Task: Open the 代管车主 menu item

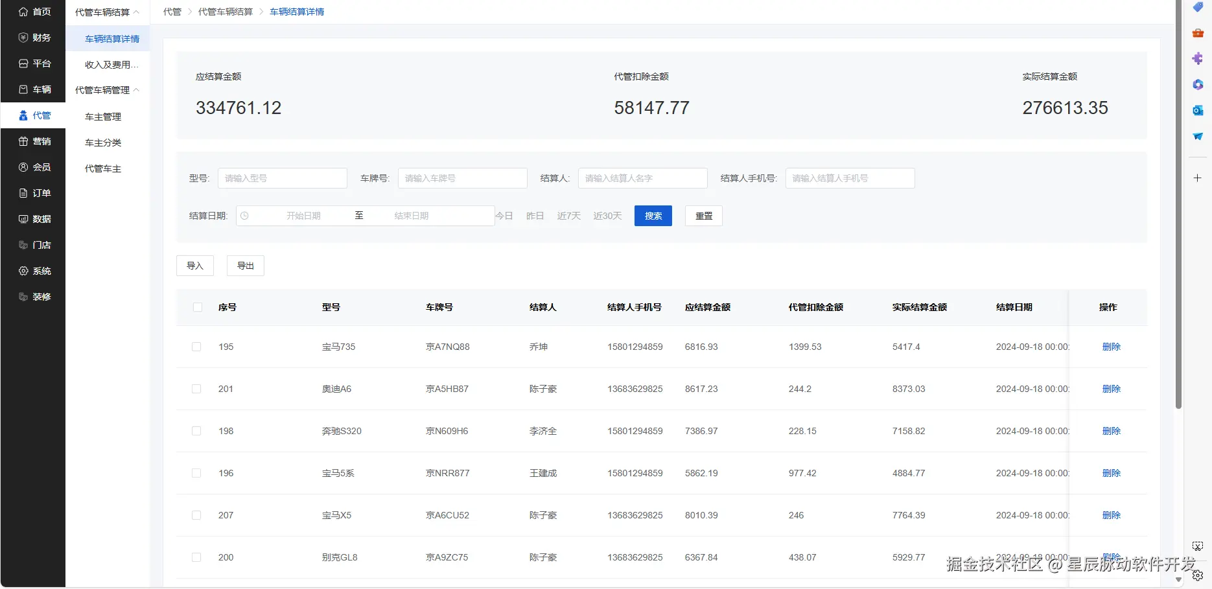Action: 108,168
